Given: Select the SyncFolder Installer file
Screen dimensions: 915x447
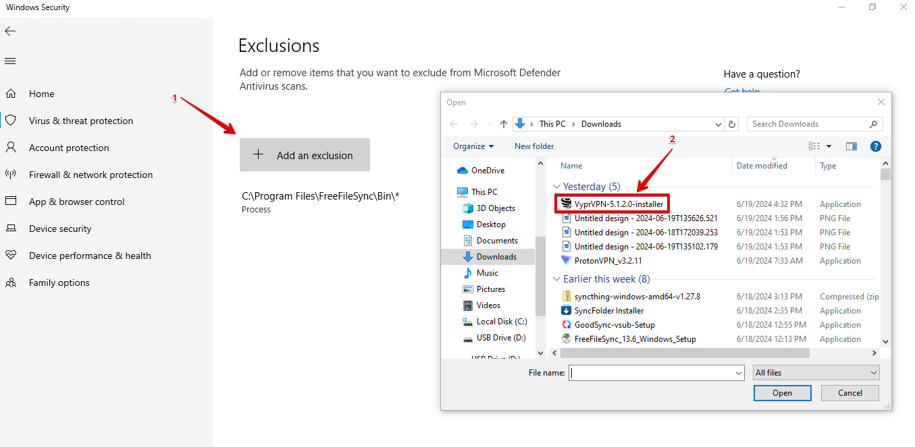Looking at the screenshot, I should tap(602, 311).
